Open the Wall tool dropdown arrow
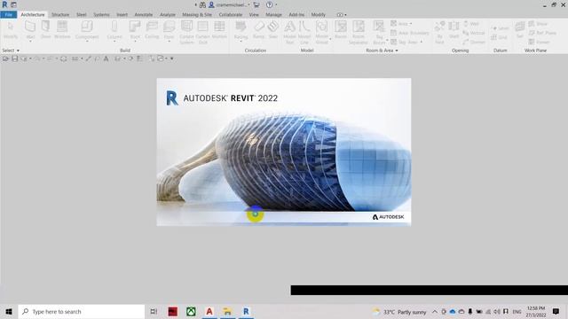The height and width of the screenshot is (319, 568). click(x=30, y=42)
